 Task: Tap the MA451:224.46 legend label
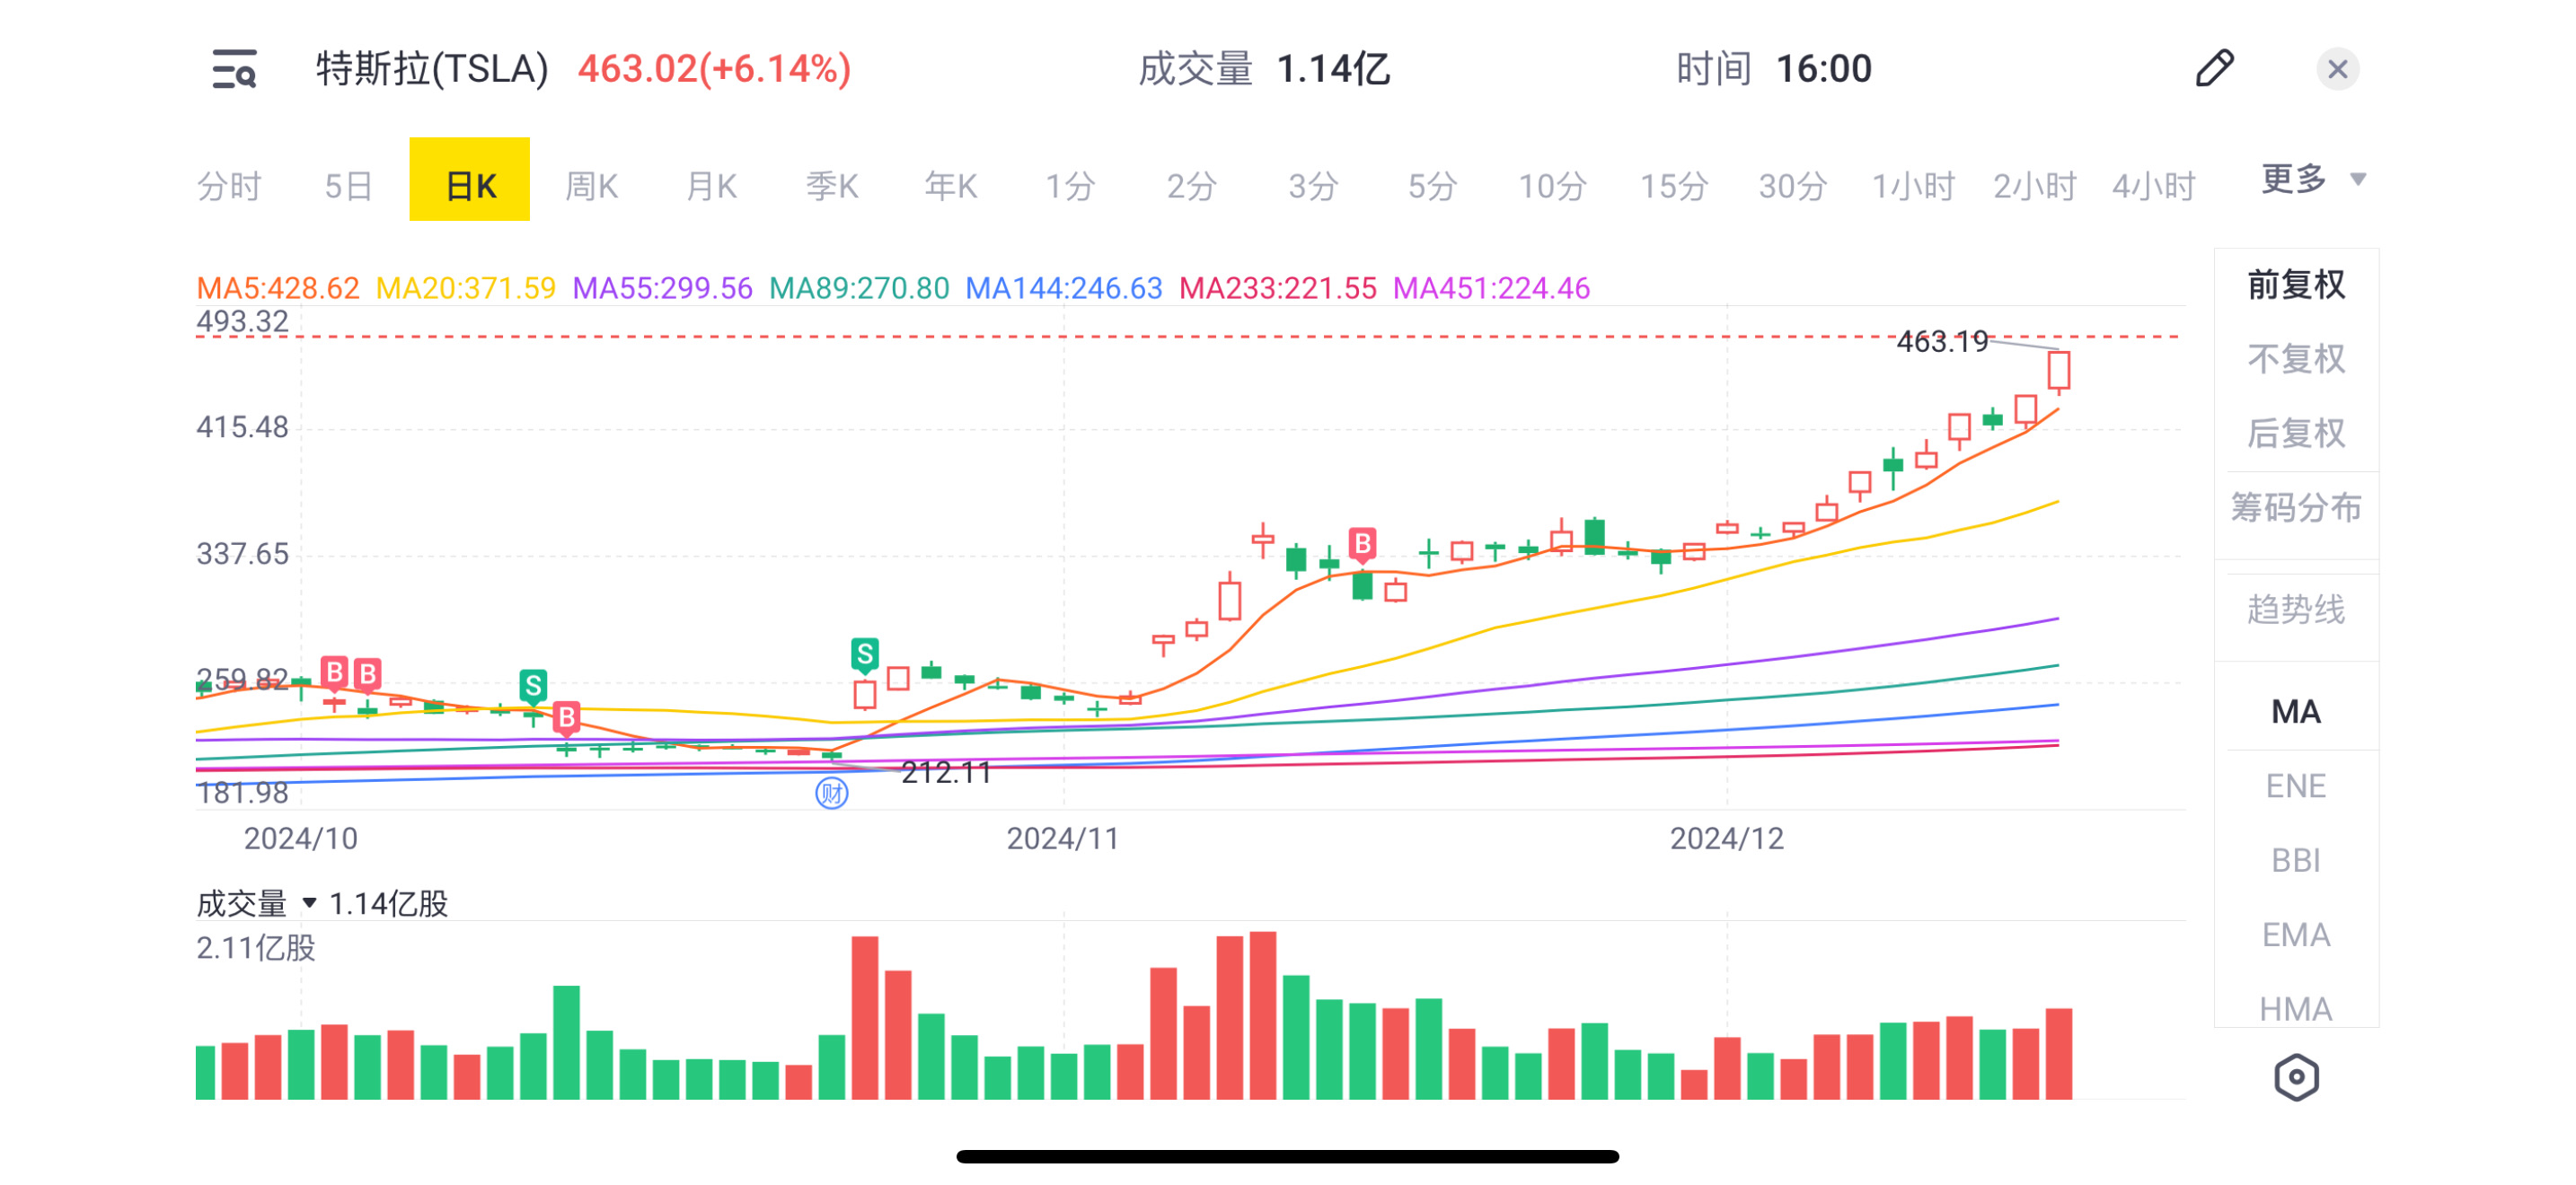(x=1491, y=289)
